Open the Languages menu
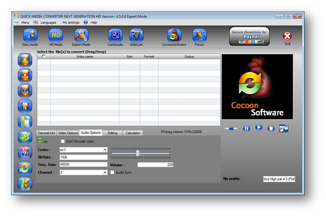Image resolution: width=326 pixels, height=216 pixels. point(48,22)
